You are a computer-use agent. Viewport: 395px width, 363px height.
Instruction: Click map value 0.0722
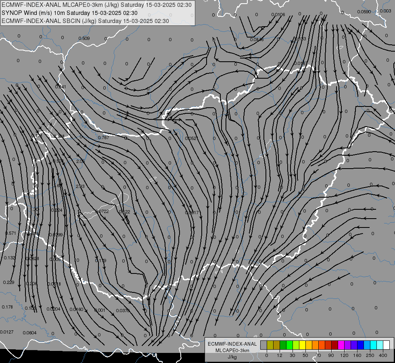[102, 211]
